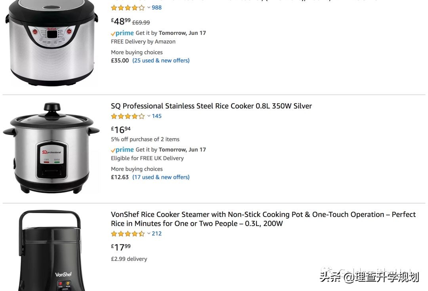
Task: Click the Prime logo on SQ Professional listing
Action: click(x=122, y=150)
